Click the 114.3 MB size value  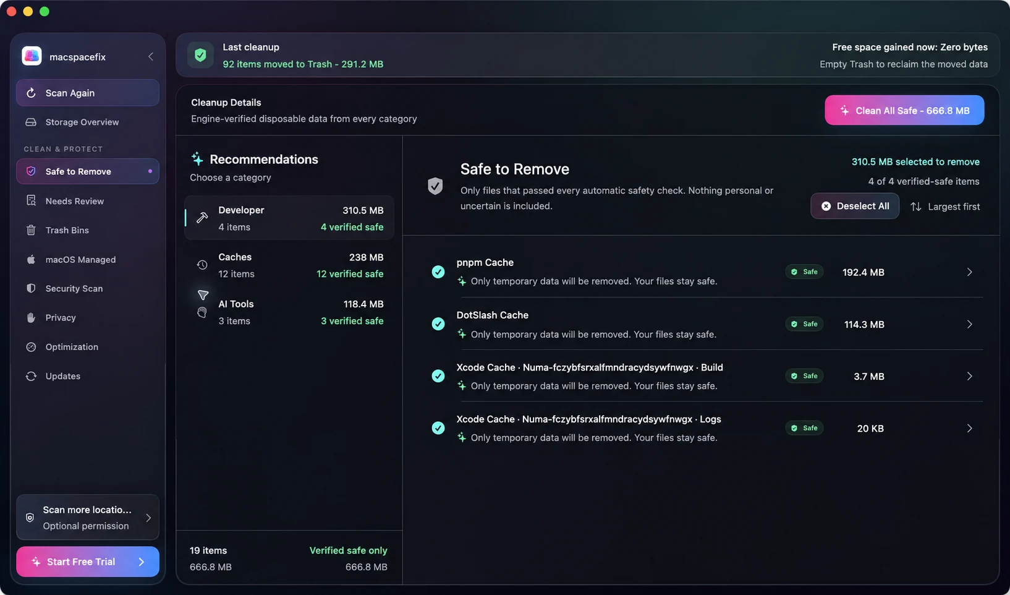click(x=864, y=324)
